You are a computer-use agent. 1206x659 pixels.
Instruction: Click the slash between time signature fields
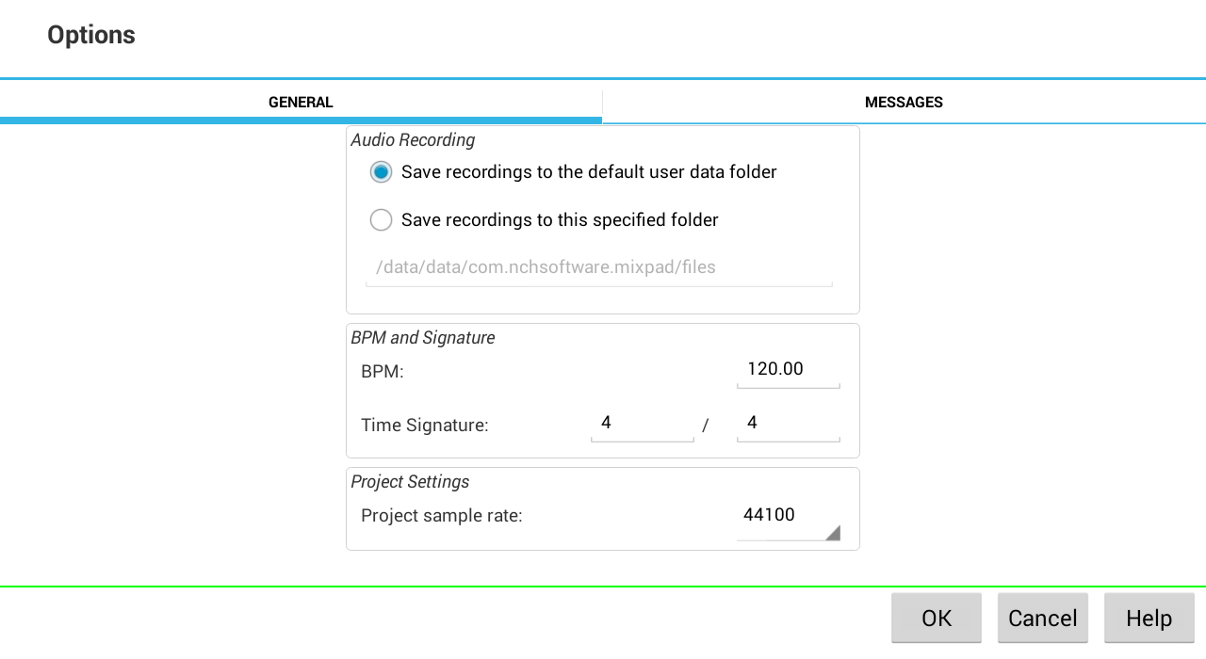706,426
